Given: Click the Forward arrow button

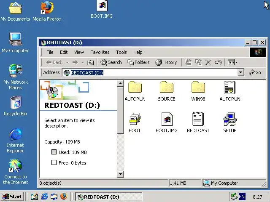Looking at the screenshot, I should pos(75,62).
